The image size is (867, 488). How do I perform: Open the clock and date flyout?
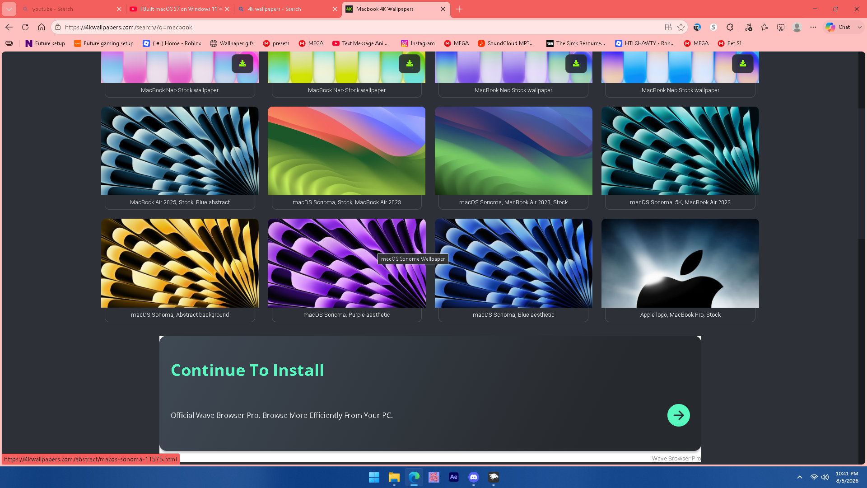(847, 477)
